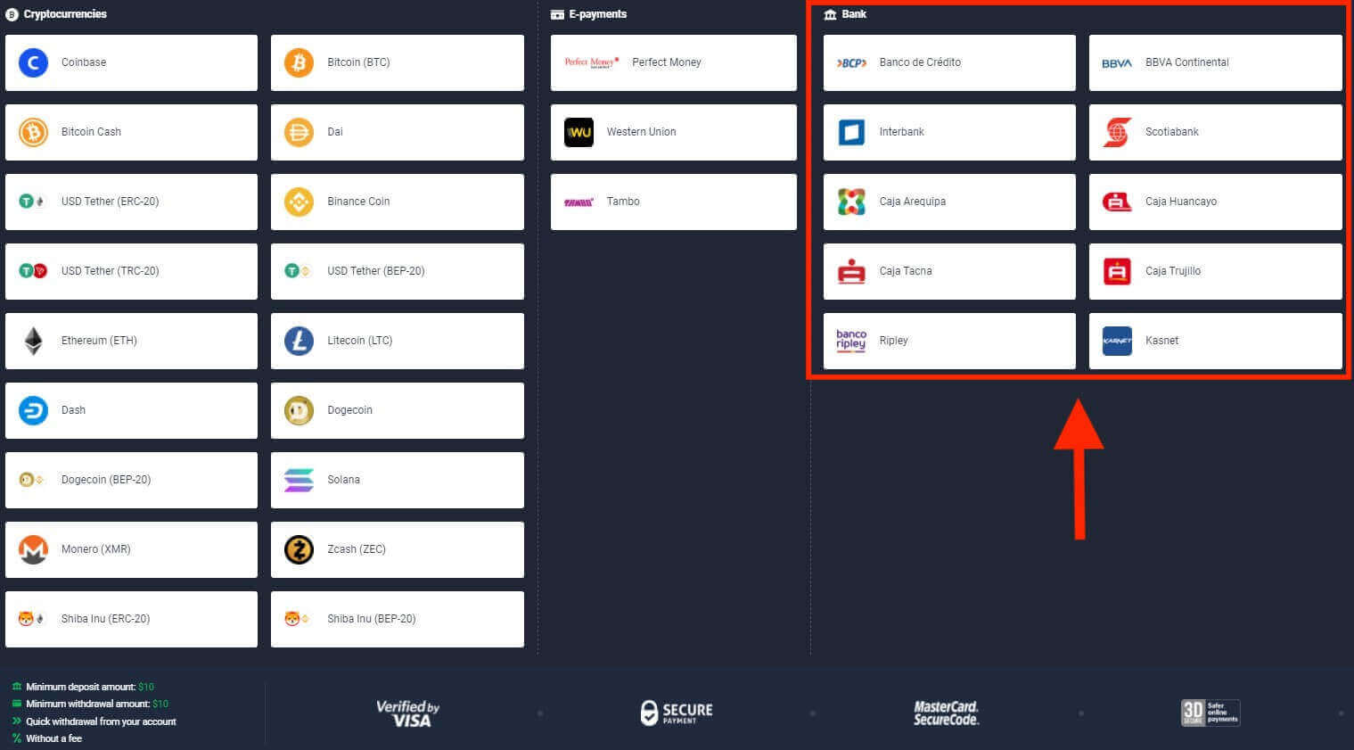Viewport: 1354px width, 750px height.
Task: Select the Ripley bank option
Action: point(949,341)
